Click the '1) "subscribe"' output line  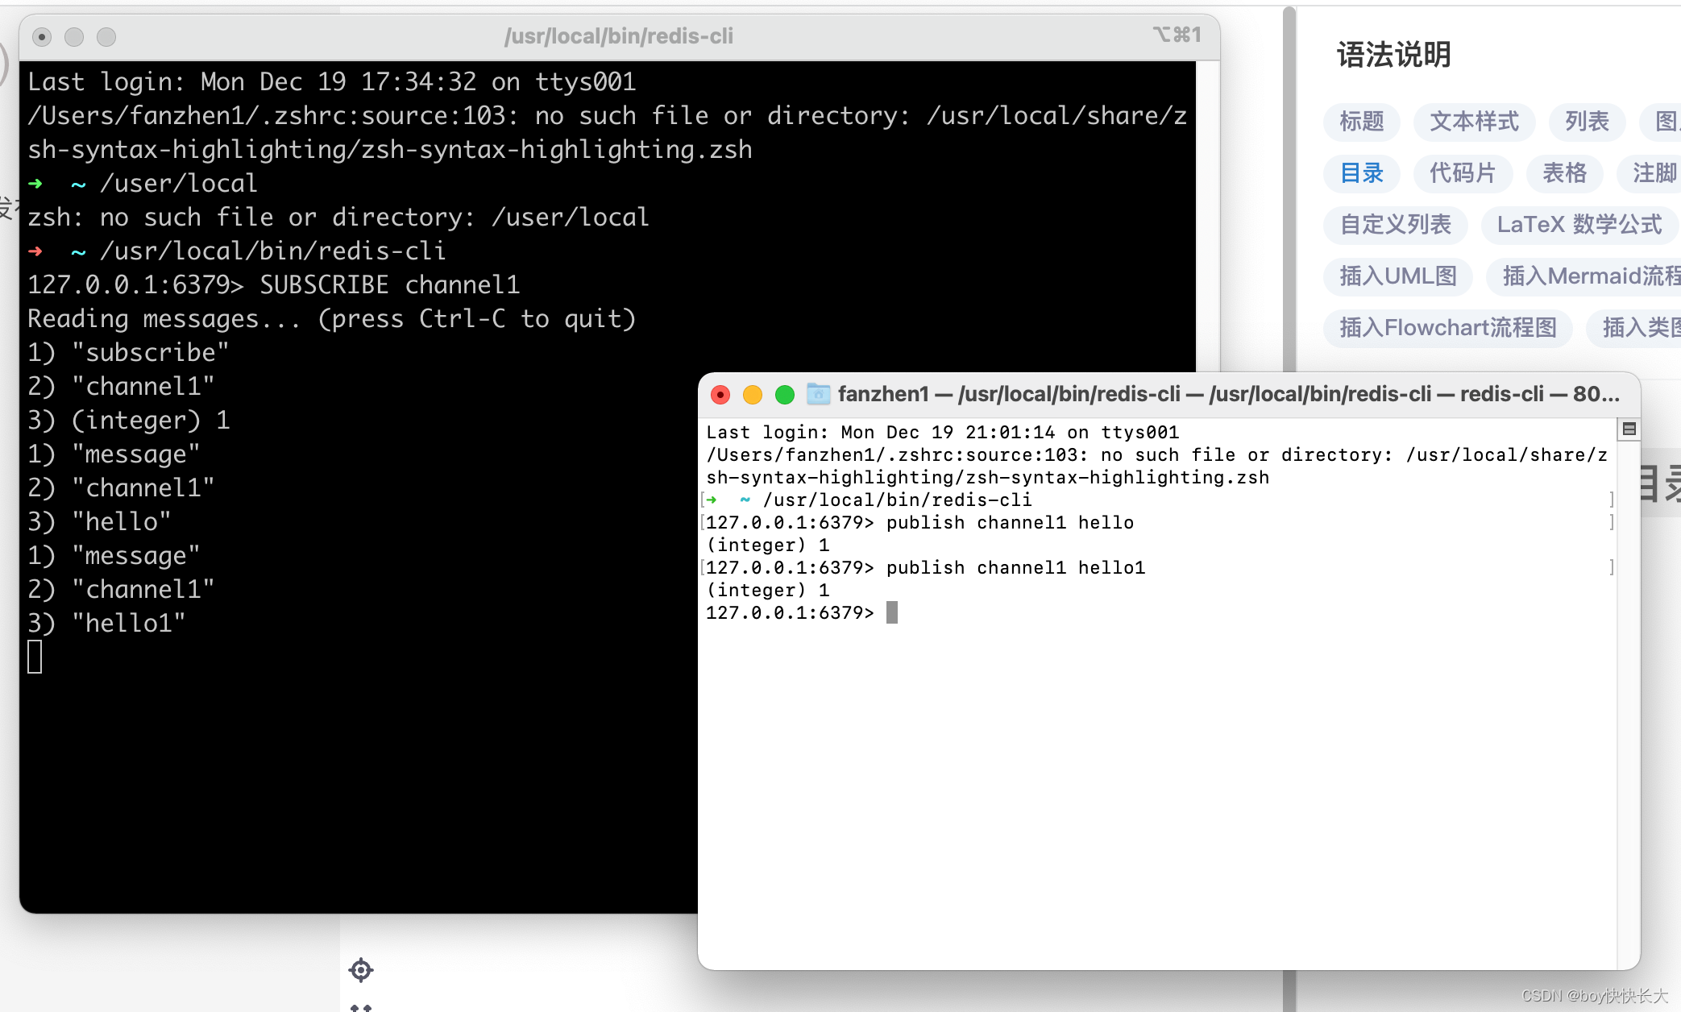[x=128, y=353]
